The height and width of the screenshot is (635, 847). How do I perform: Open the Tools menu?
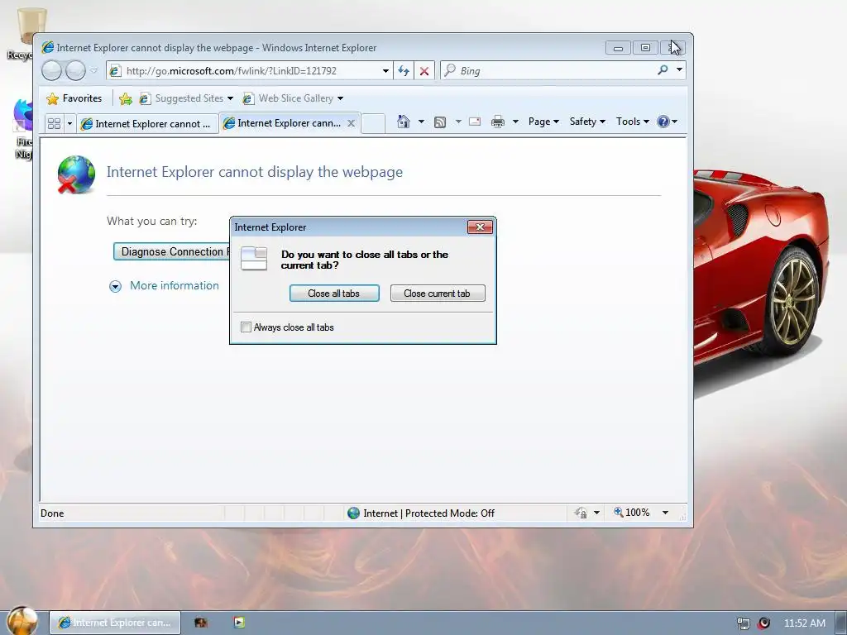(x=633, y=122)
